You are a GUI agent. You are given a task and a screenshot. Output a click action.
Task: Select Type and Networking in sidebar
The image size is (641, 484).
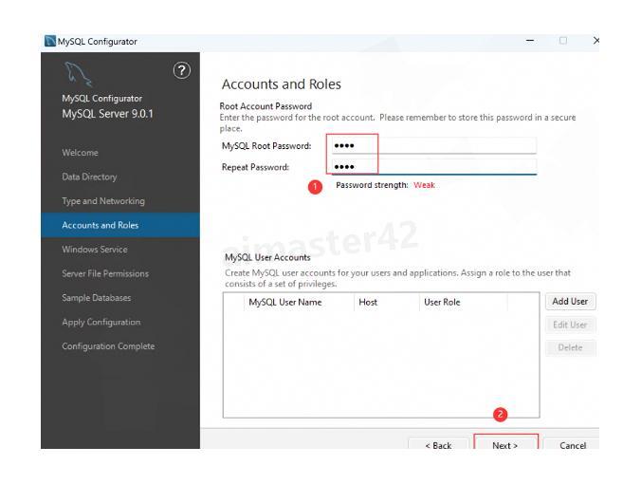(x=103, y=201)
